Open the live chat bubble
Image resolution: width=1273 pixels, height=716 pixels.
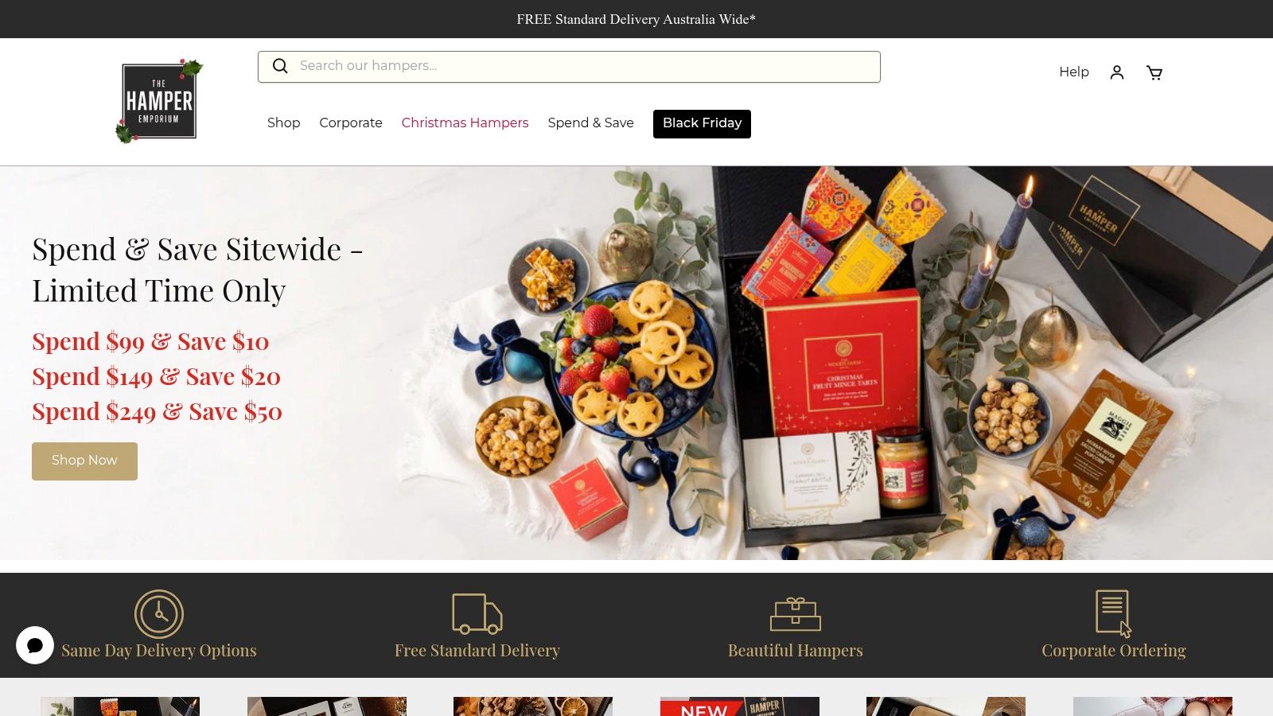[35, 645]
